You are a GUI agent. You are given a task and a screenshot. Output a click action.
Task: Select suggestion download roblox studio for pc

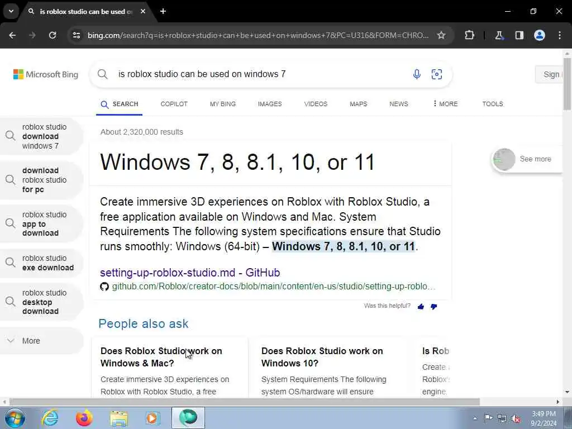pos(41,180)
